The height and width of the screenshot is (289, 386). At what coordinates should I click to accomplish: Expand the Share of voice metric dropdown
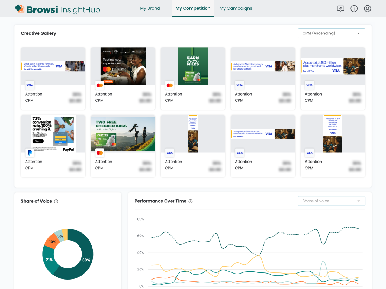(x=332, y=201)
